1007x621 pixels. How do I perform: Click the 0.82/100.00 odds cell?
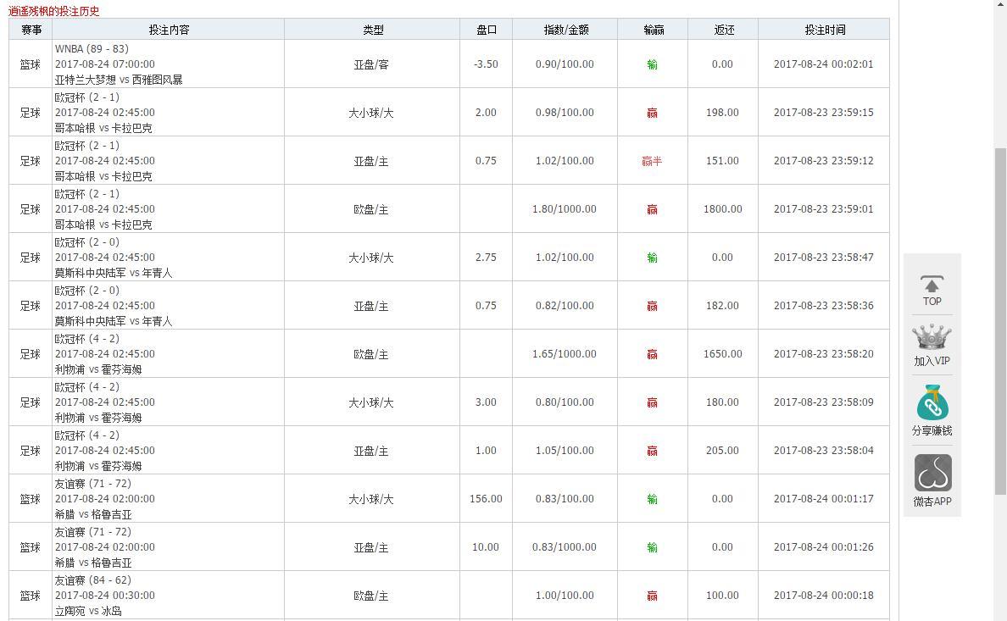[565, 305]
